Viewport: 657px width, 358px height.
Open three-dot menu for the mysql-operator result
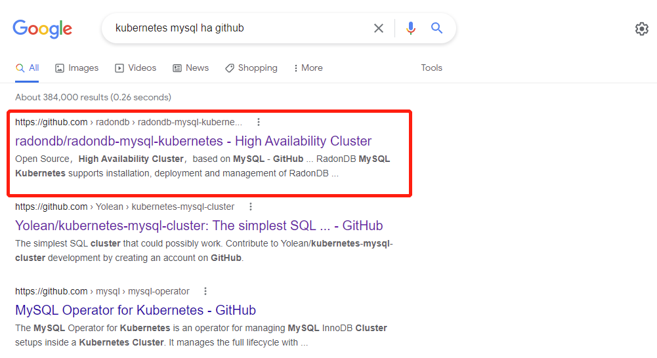205,291
